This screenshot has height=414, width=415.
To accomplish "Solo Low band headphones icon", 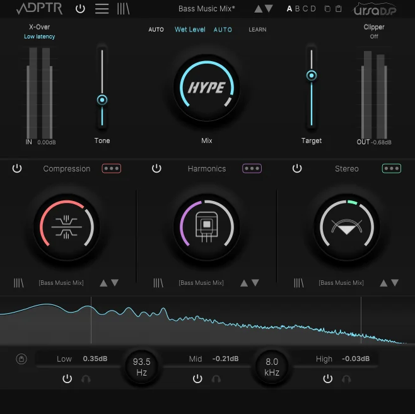I will pyautogui.click(x=86, y=379).
